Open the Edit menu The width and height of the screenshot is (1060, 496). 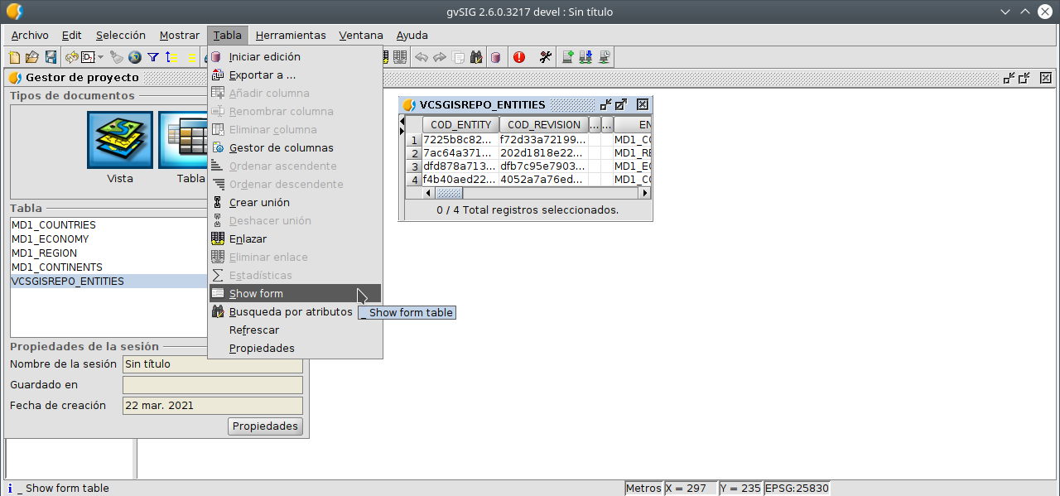[72, 36]
